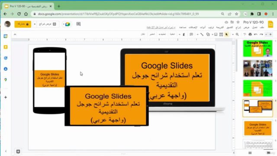Screen dimensions: 277x156
Task: Click the zoom magnifier in Slides toolbar
Action: coord(237,34)
